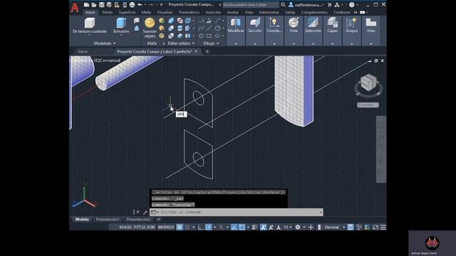Image resolution: width=456 pixels, height=256 pixels.
Task: Open the Sólido ribbon tab
Action: (x=107, y=12)
